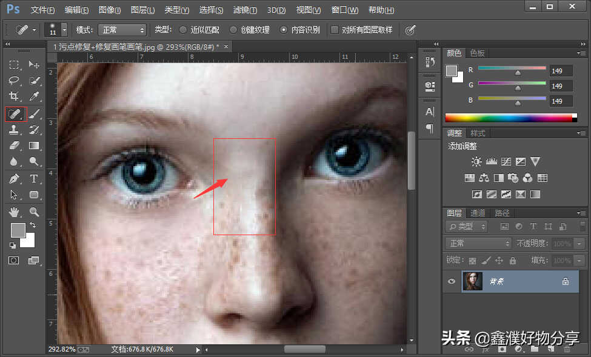Select the Rounded Rectangle shape tool
The image size is (591, 357).
coord(34,195)
